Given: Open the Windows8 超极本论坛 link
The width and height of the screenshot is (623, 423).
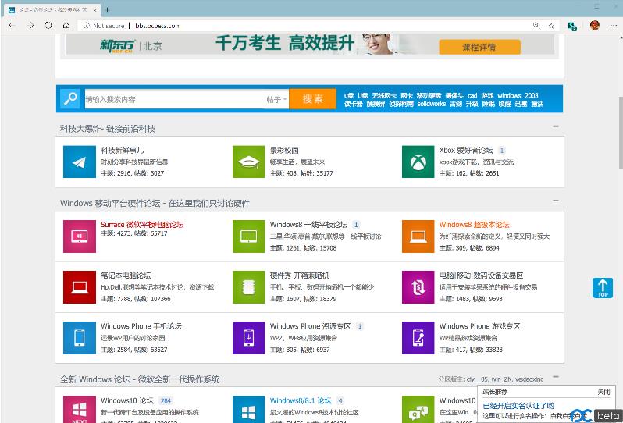Looking at the screenshot, I should coord(474,225).
